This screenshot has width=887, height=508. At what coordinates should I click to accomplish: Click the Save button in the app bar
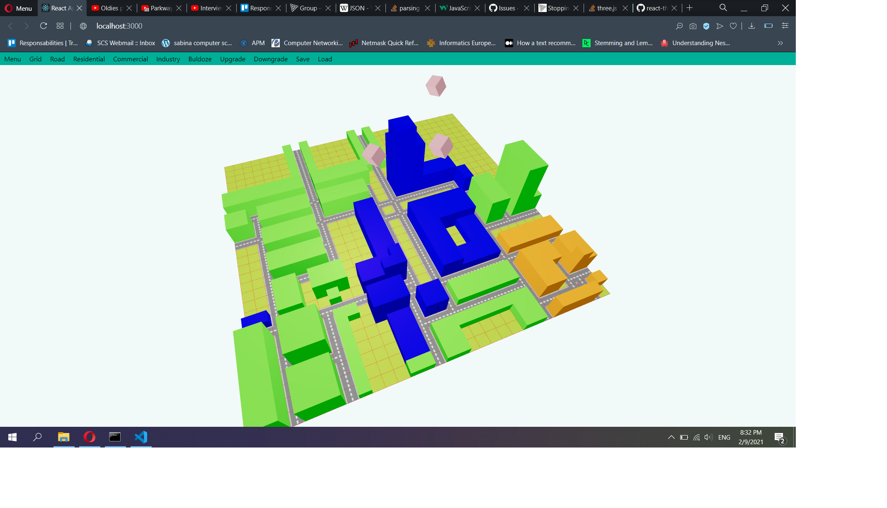tap(303, 59)
